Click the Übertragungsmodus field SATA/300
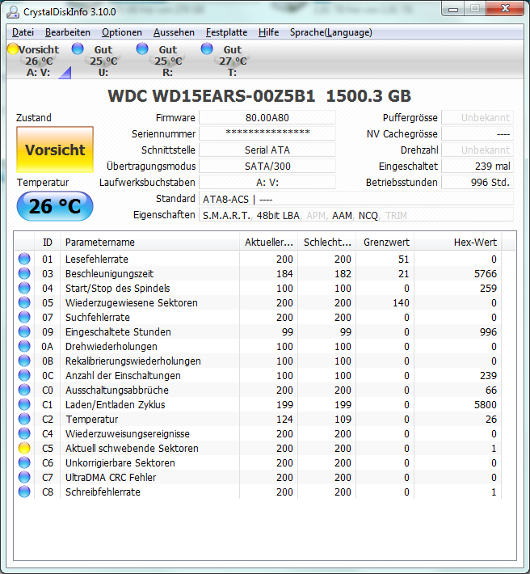 pyautogui.click(x=267, y=166)
